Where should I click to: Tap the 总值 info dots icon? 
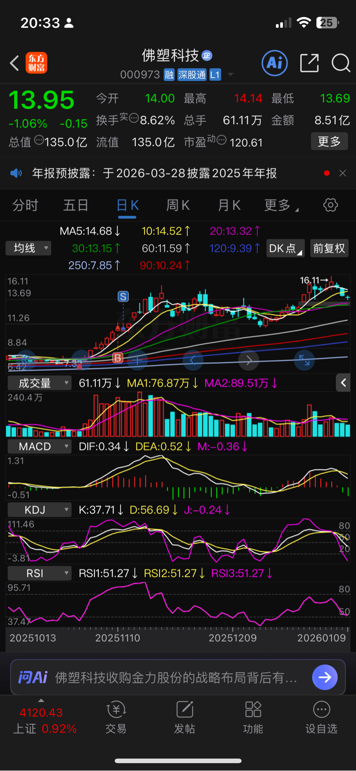point(39,140)
